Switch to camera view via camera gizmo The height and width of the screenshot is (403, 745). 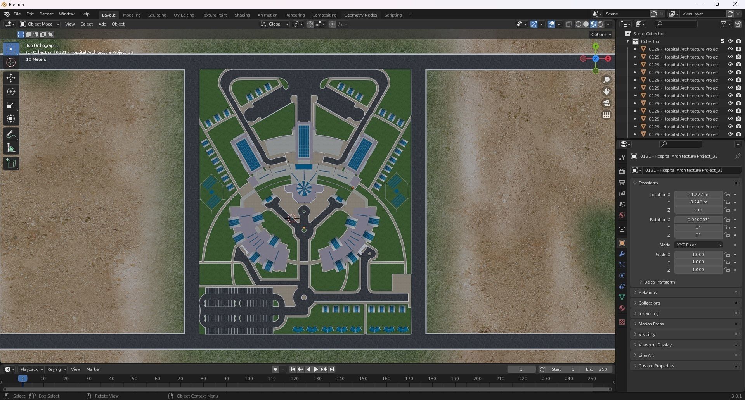[606, 103]
